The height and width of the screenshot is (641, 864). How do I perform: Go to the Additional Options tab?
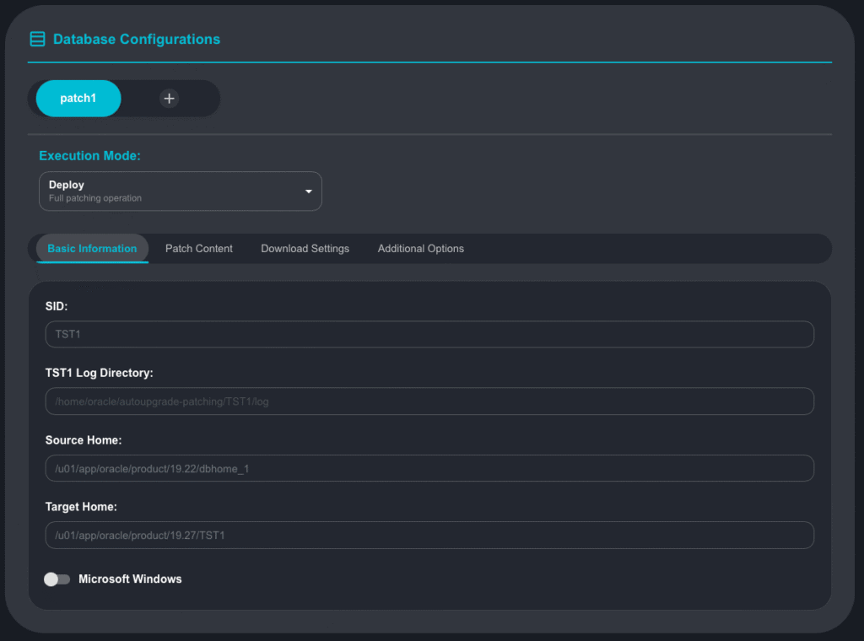(420, 249)
